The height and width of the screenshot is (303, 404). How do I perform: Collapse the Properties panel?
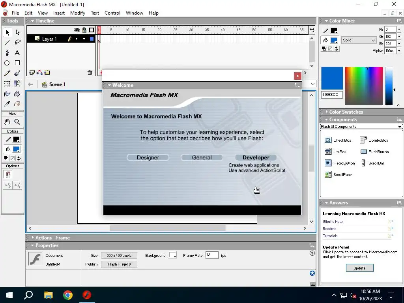coord(32,245)
